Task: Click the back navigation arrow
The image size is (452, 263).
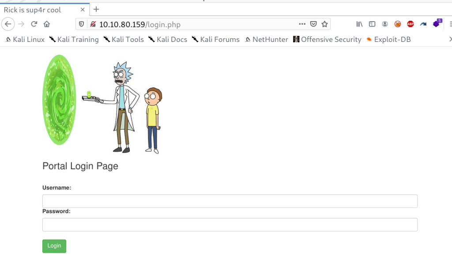Action: (x=8, y=24)
